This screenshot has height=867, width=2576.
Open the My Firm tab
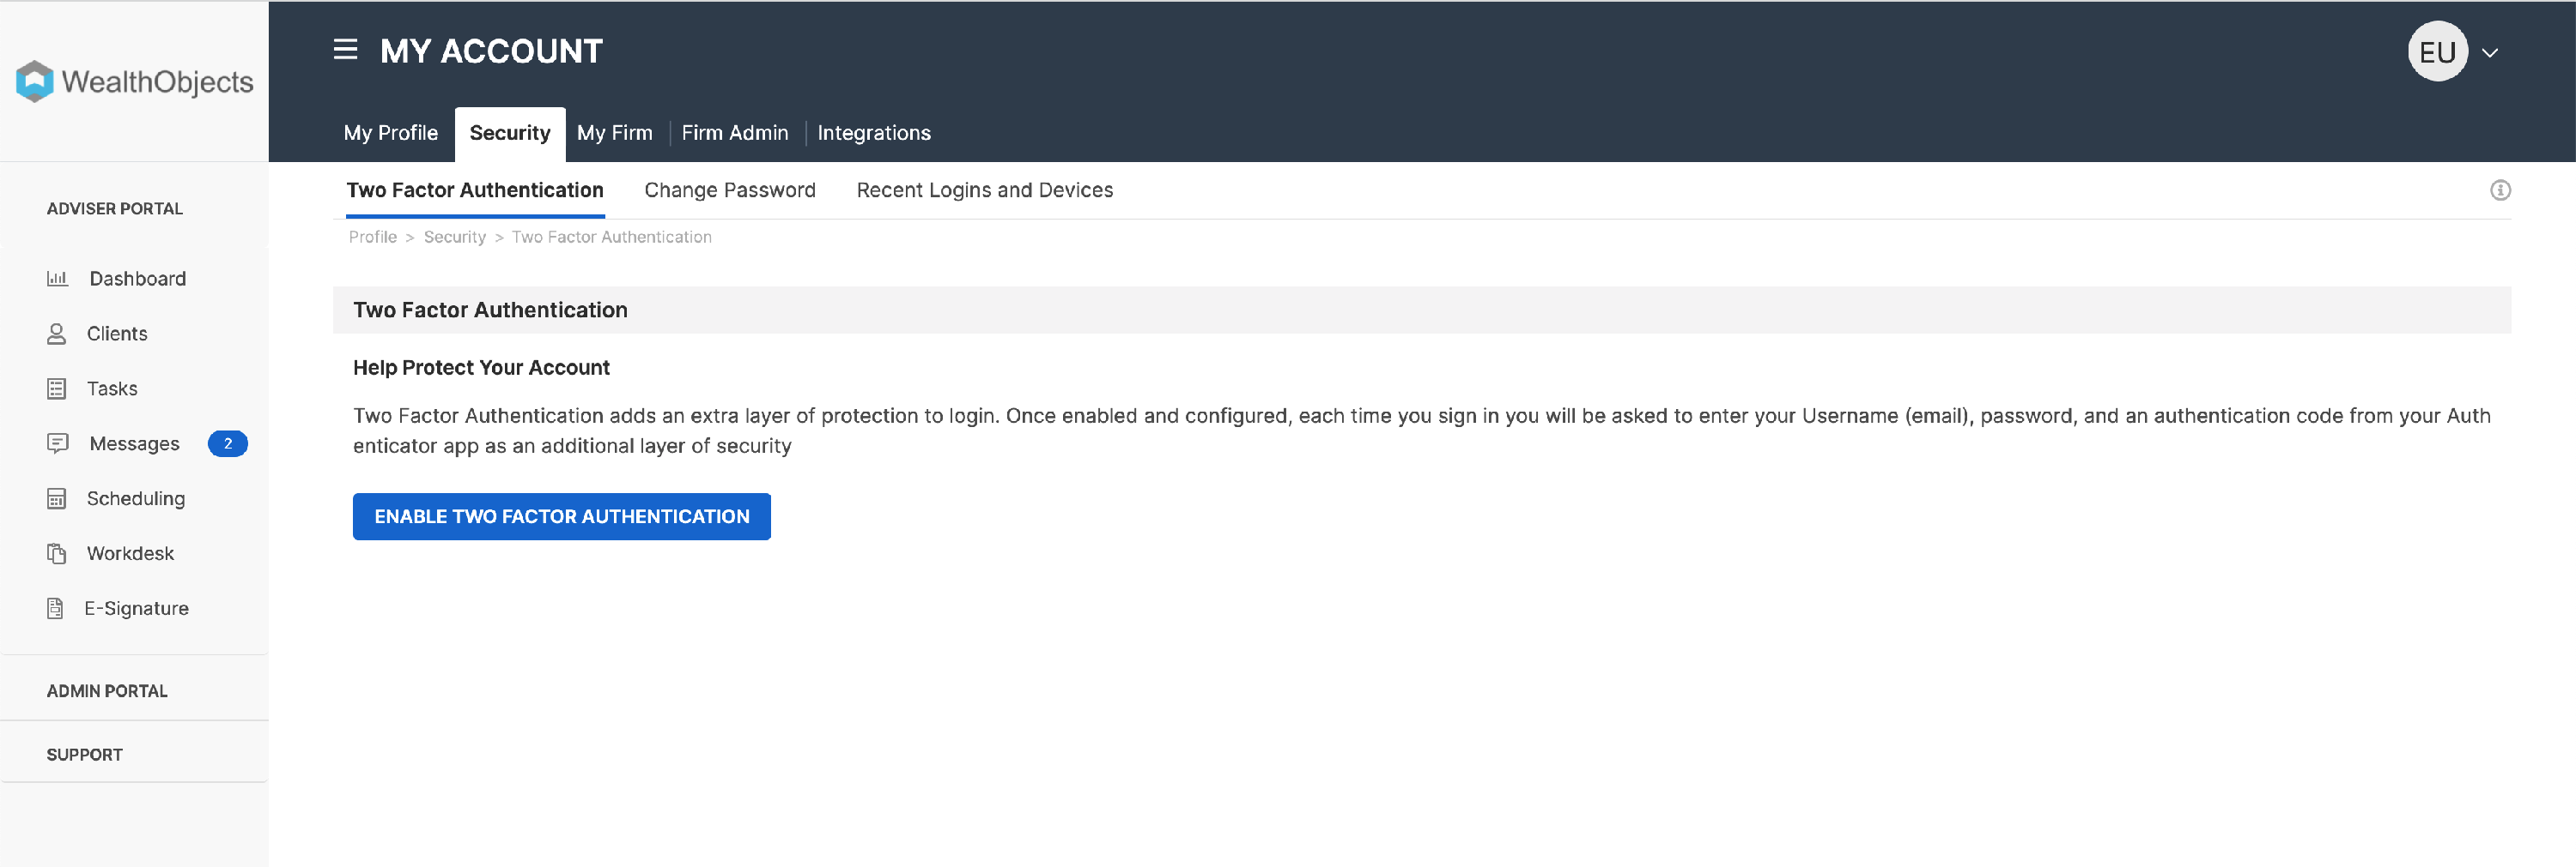[615, 133]
